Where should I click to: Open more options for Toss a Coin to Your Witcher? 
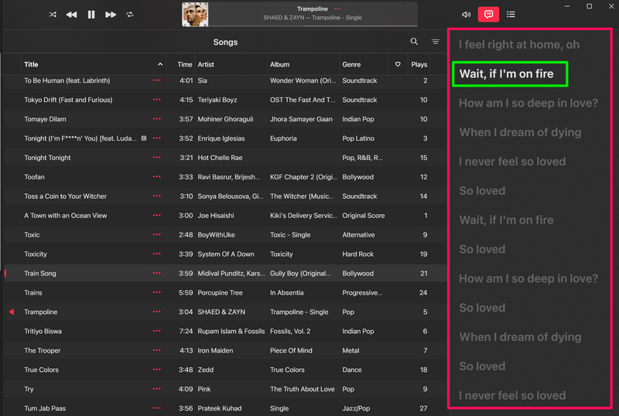click(157, 196)
